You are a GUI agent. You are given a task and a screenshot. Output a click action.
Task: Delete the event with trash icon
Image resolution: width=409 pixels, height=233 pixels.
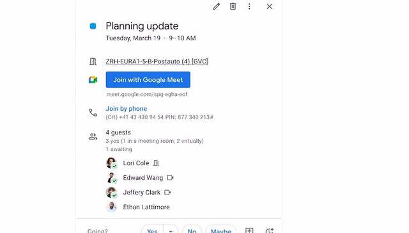233,6
